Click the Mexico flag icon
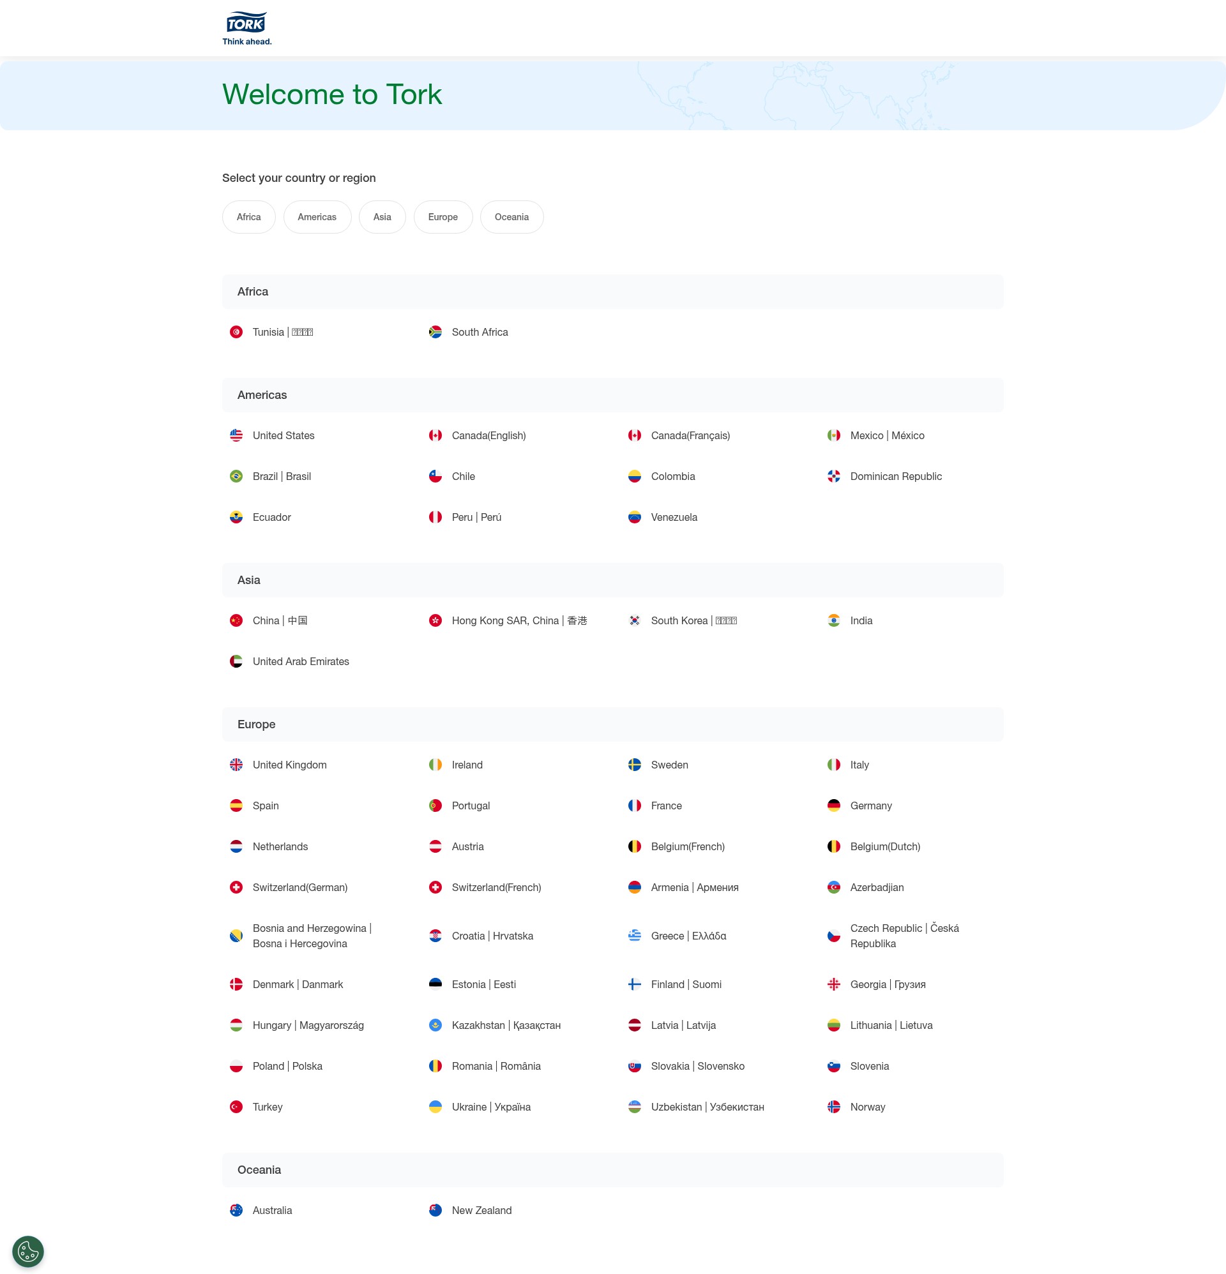Image resolution: width=1226 pixels, height=1274 pixels. (x=834, y=435)
